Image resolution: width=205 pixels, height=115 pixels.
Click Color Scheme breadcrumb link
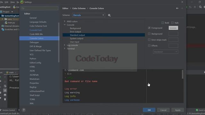tap(79, 8)
